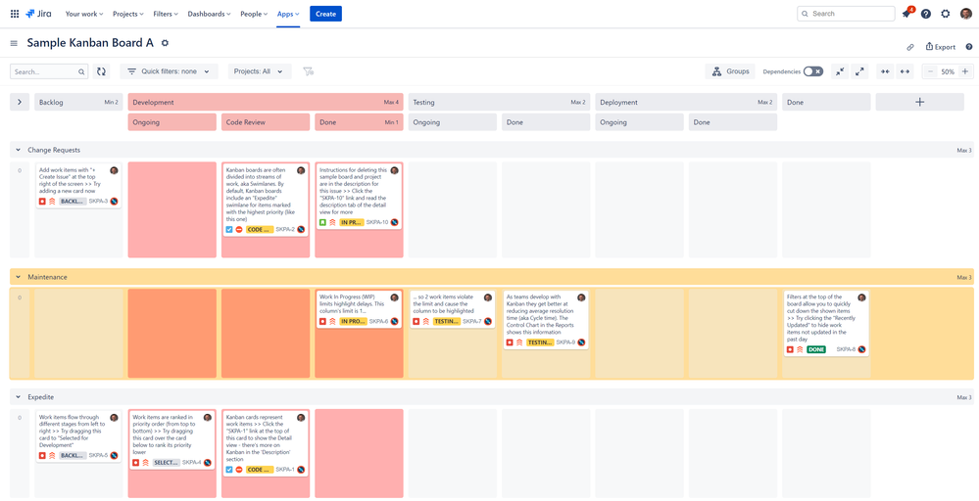Click the story type icon on SKPA-10 card
The height and width of the screenshot is (501, 979).
pyautogui.click(x=322, y=222)
